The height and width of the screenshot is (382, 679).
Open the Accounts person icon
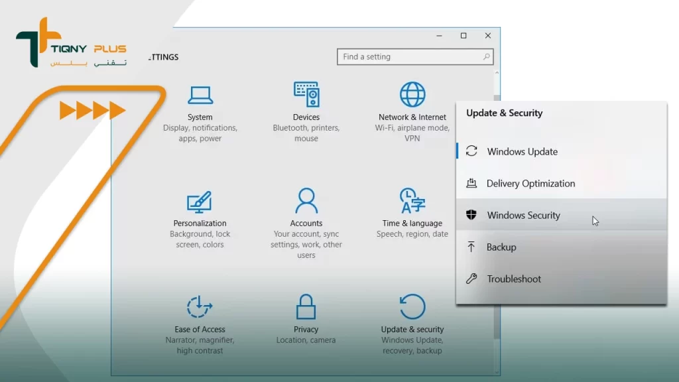(306, 200)
